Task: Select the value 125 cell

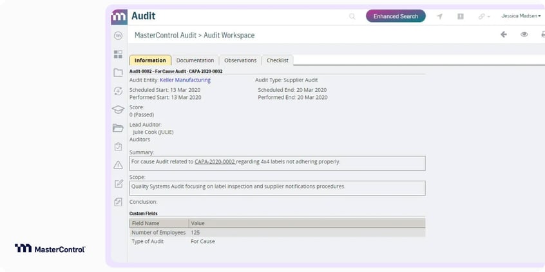Action: pos(195,232)
